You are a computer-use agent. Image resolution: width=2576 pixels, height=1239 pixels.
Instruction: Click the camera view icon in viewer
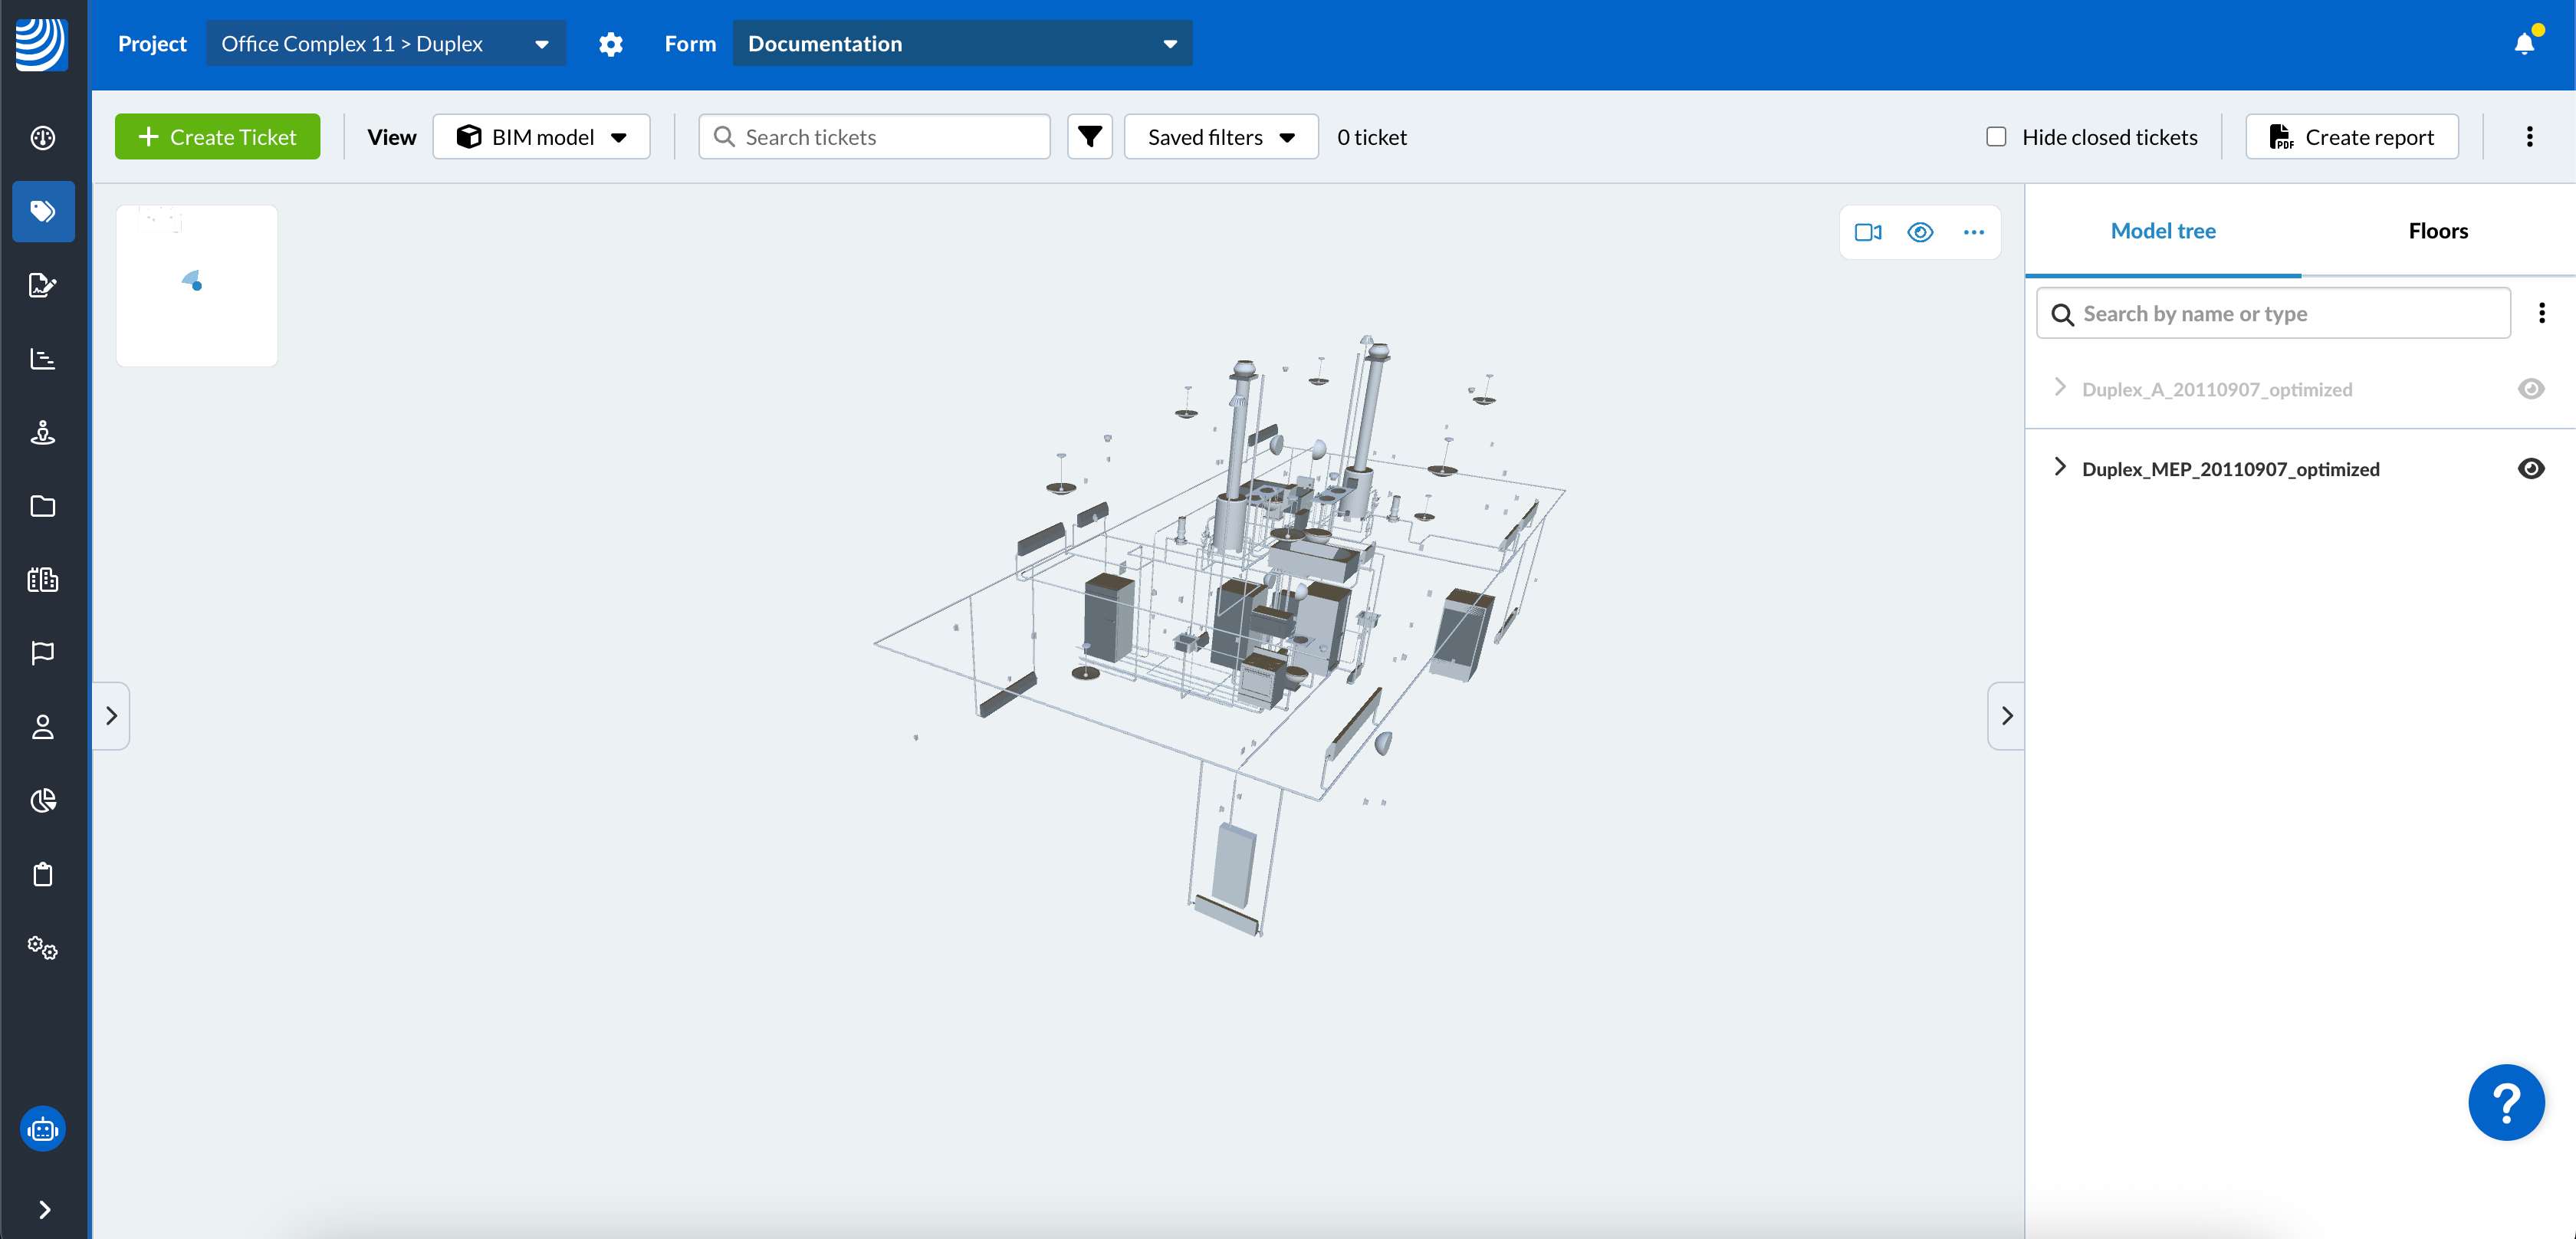1867,232
